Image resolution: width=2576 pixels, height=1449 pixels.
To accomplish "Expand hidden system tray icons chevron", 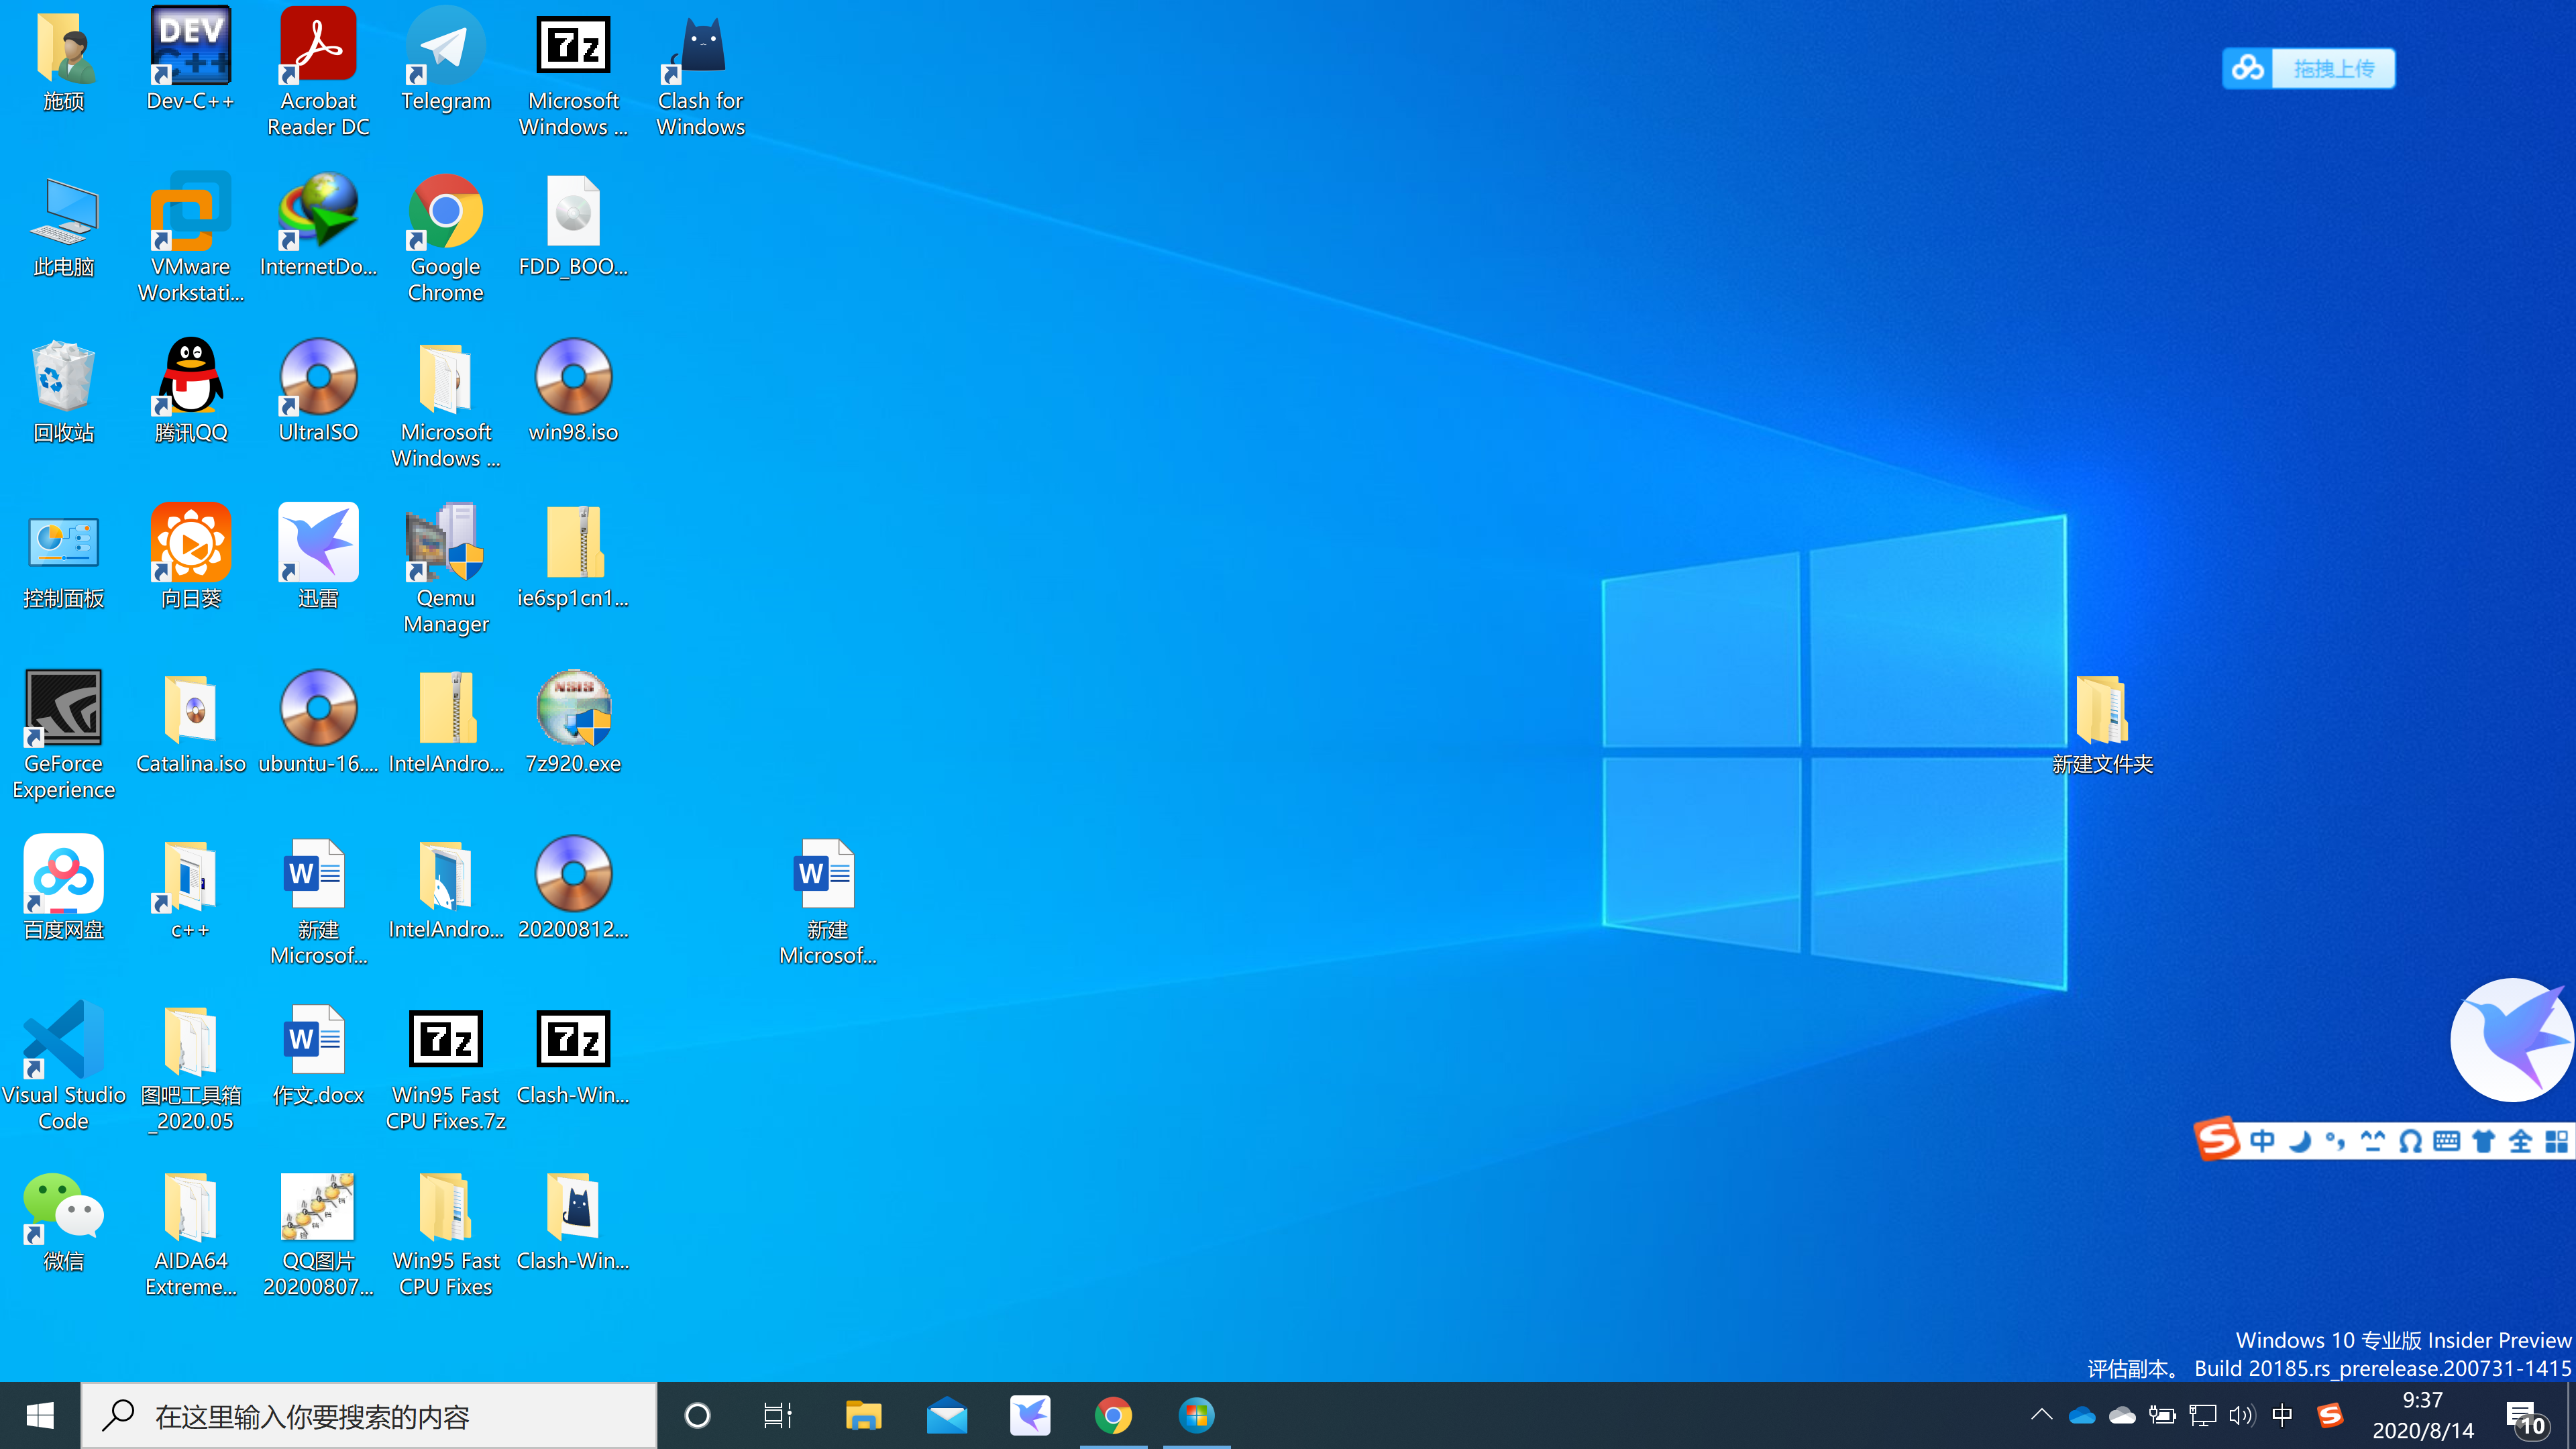I will [x=2041, y=1415].
